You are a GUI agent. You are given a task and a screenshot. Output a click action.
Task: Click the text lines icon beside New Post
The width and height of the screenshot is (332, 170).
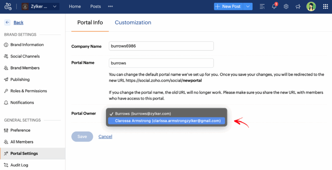coord(262,6)
